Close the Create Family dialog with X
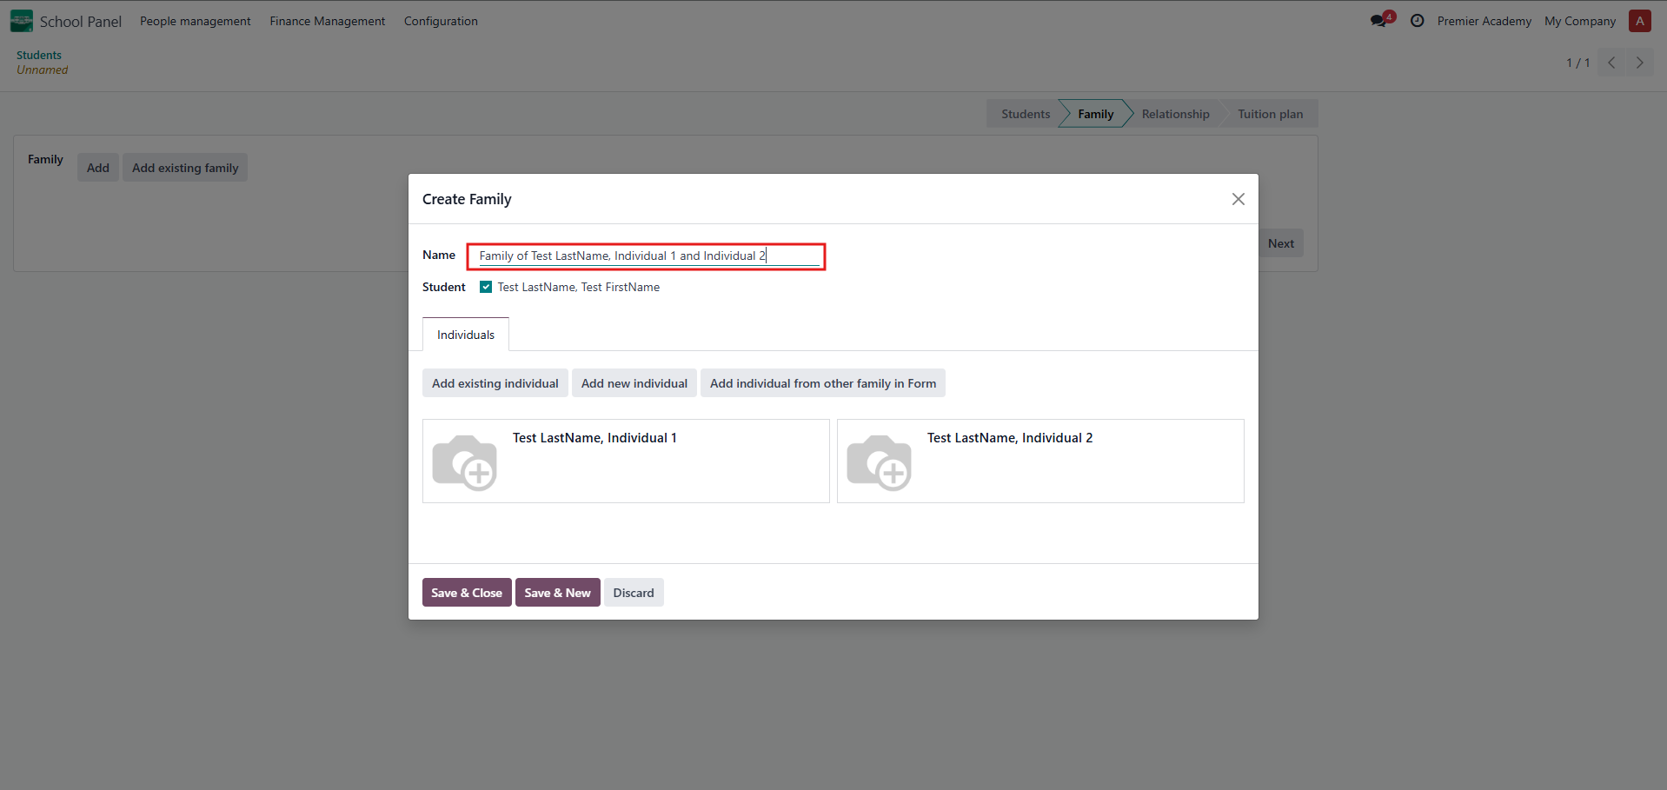The image size is (1667, 790). [x=1238, y=199]
